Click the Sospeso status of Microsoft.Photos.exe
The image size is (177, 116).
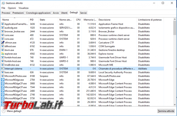[x=44, y=76]
